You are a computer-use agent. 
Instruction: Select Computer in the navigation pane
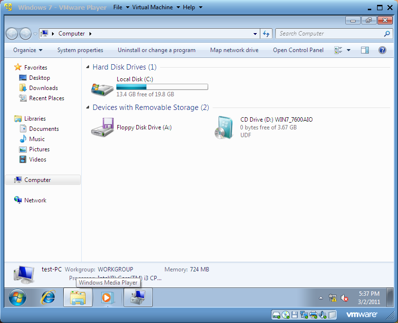pyautogui.click(x=43, y=179)
